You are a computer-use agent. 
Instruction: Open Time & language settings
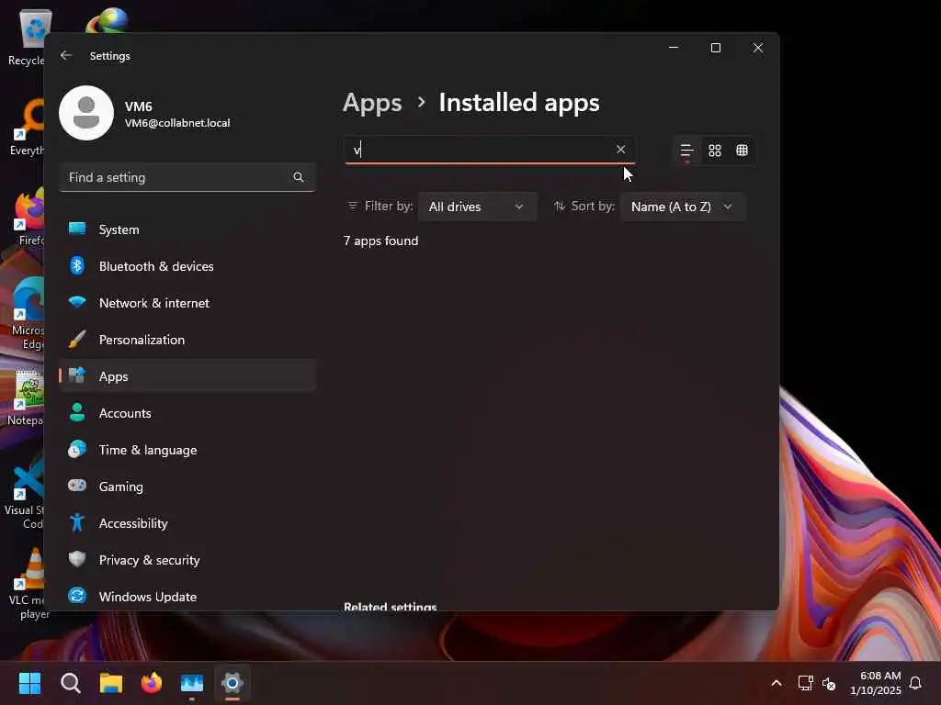pyautogui.click(x=187, y=450)
